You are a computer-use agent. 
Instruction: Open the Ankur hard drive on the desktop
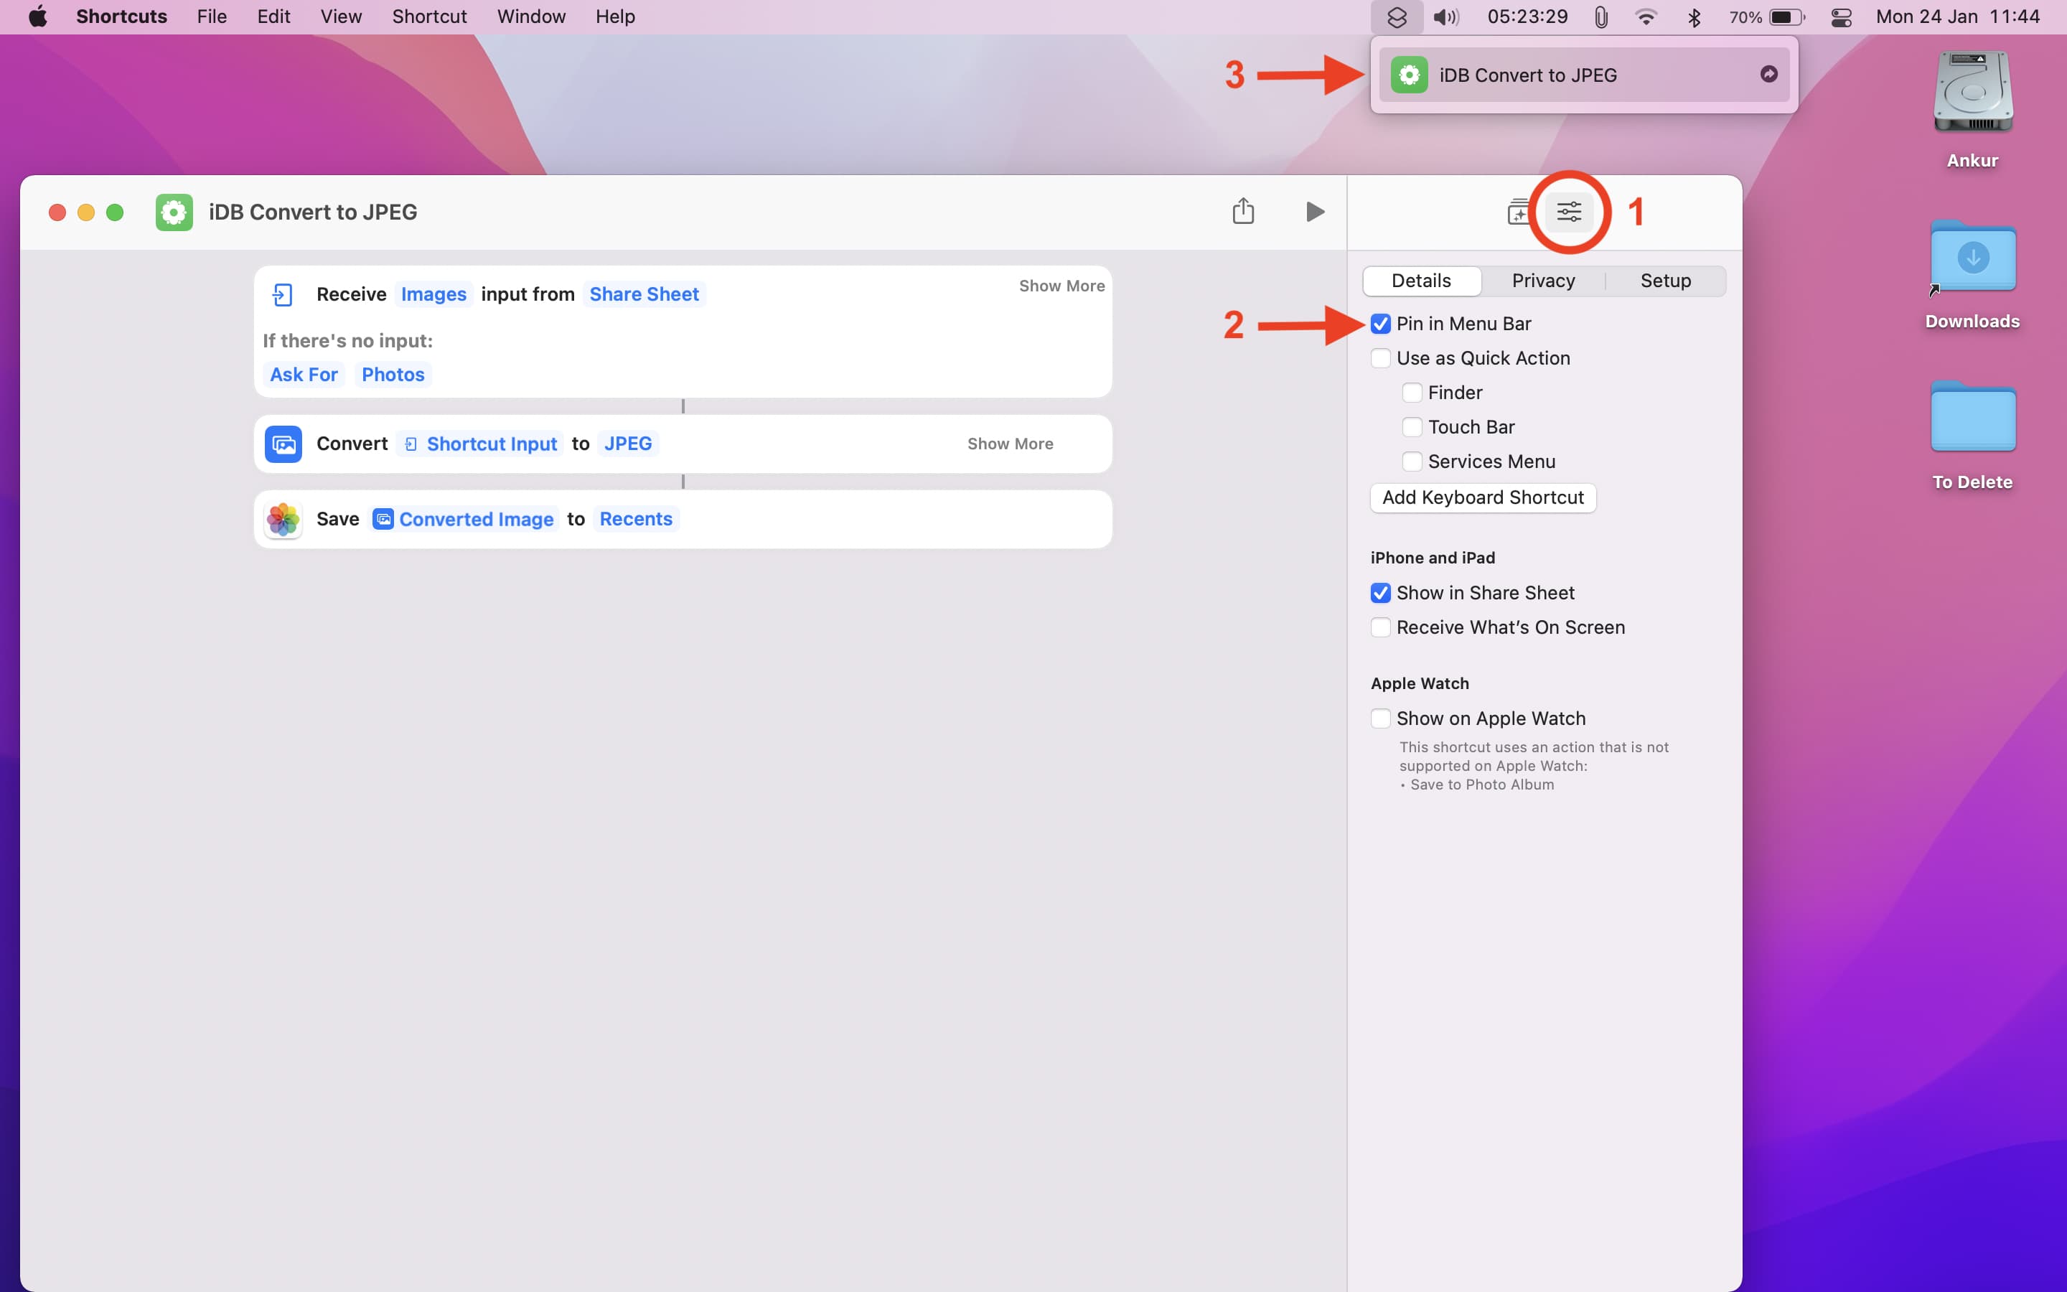click(x=1972, y=93)
